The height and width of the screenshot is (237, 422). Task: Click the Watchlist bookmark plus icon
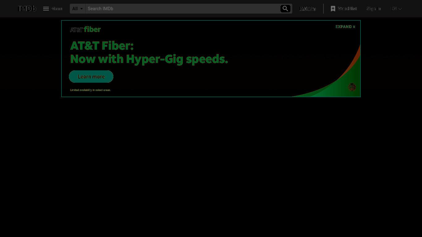tap(333, 9)
